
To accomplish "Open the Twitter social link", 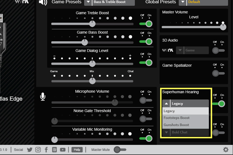I will tap(30, 150).
